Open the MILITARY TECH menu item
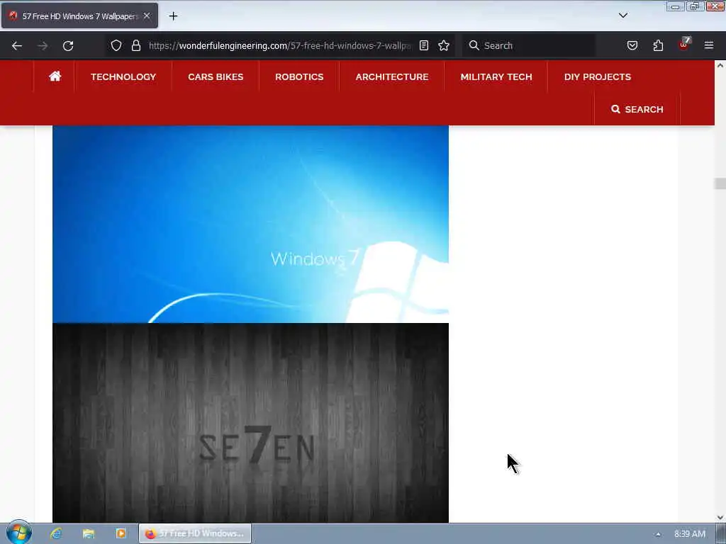Image resolution: width=726 pixels, height=544 pixels. 496,76
